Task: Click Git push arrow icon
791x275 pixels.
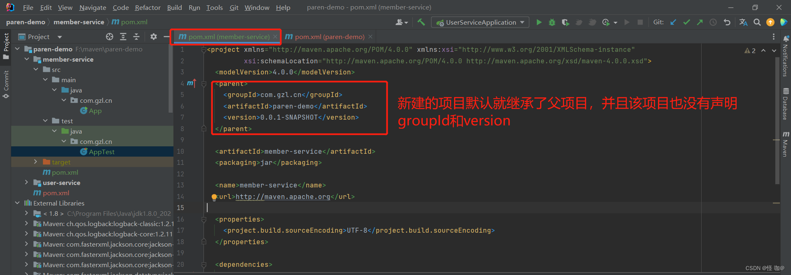Action: click(x=700, y=22)
